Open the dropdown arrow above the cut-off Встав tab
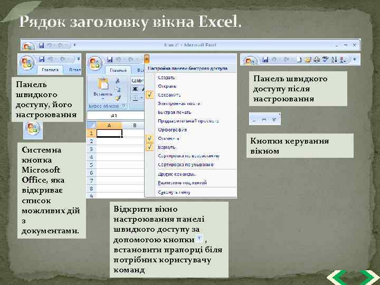The height and width of the screenshot is (285, 380). coord(78,59)
